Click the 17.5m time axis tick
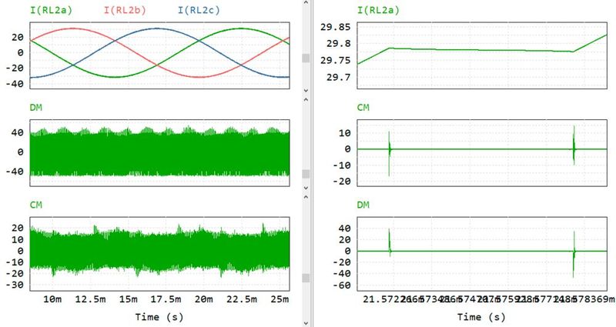Screen dimensions: 616x327 166,299
